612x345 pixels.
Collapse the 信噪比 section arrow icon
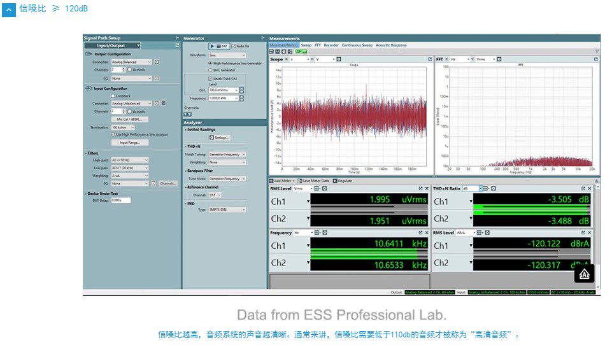[8, 10]
